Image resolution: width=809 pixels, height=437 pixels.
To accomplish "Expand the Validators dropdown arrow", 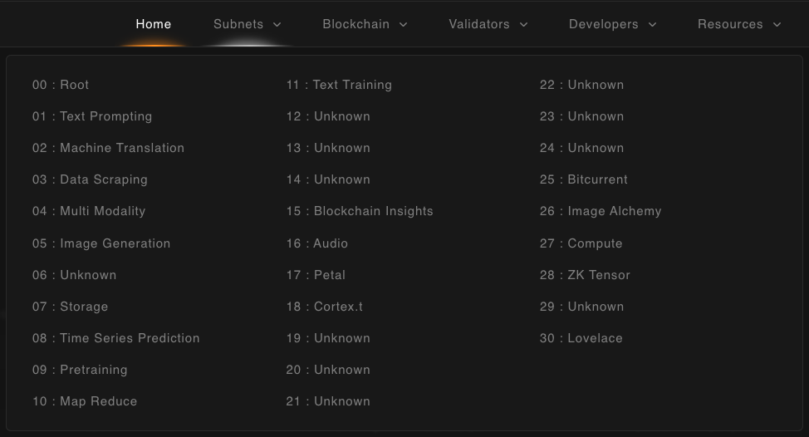I will pyautogui.click(x=524, y=25).
